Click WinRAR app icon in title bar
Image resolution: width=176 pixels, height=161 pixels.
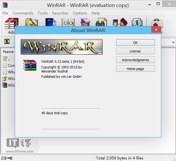click(x=5, y=5)
